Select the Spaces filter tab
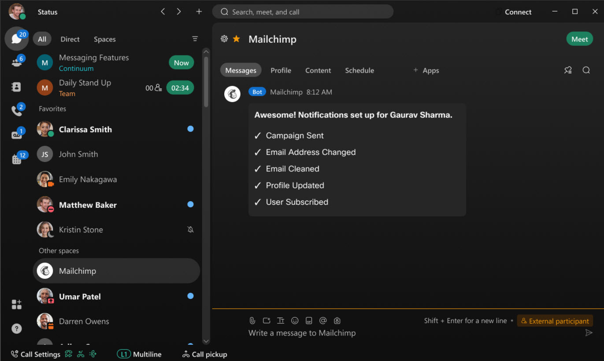This screenshot has width=604, height=361. pyautogui.click(x=104, y=39)
